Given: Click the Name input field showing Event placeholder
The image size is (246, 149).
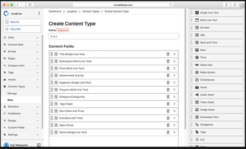Looking at the screenshot, I should pos(114,36).
